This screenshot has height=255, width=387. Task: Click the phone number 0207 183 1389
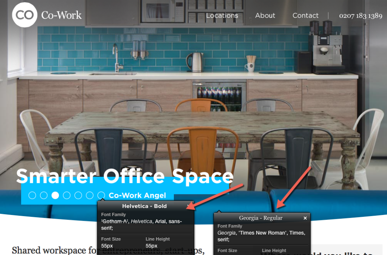pyautogui.click(x=361, y=16)
